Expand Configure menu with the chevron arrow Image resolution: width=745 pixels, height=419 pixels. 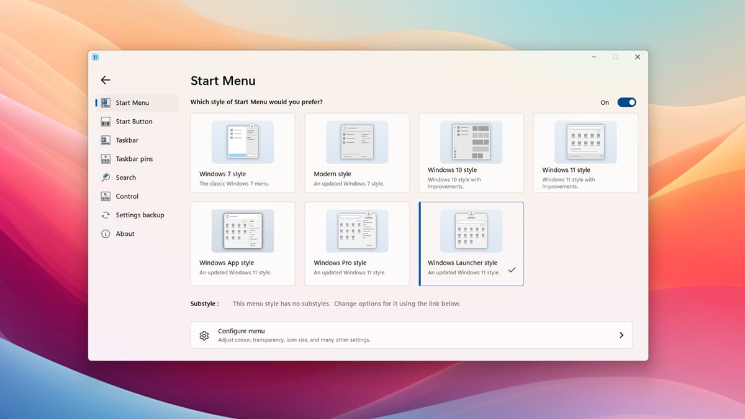pyautogui.click(x=621, y=335)
